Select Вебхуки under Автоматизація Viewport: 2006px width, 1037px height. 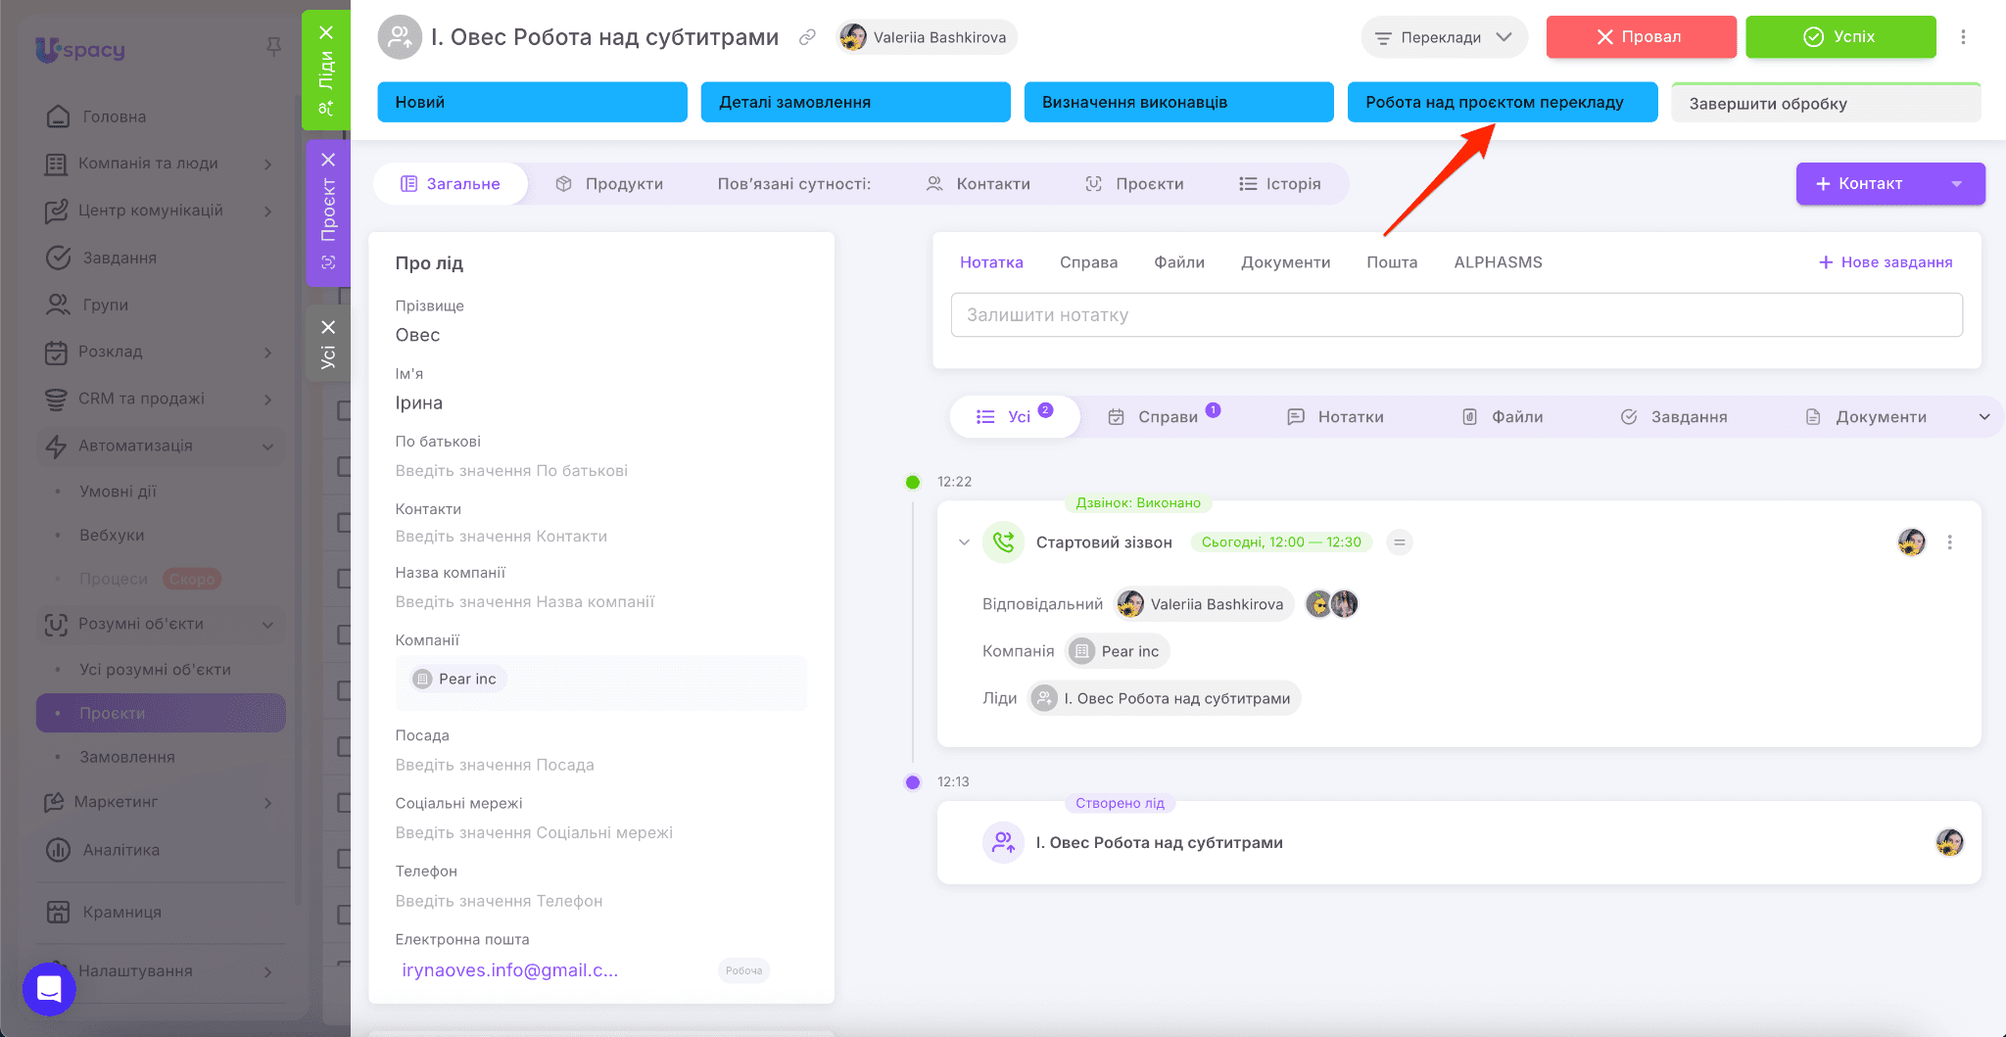click(x=112, y=536)
